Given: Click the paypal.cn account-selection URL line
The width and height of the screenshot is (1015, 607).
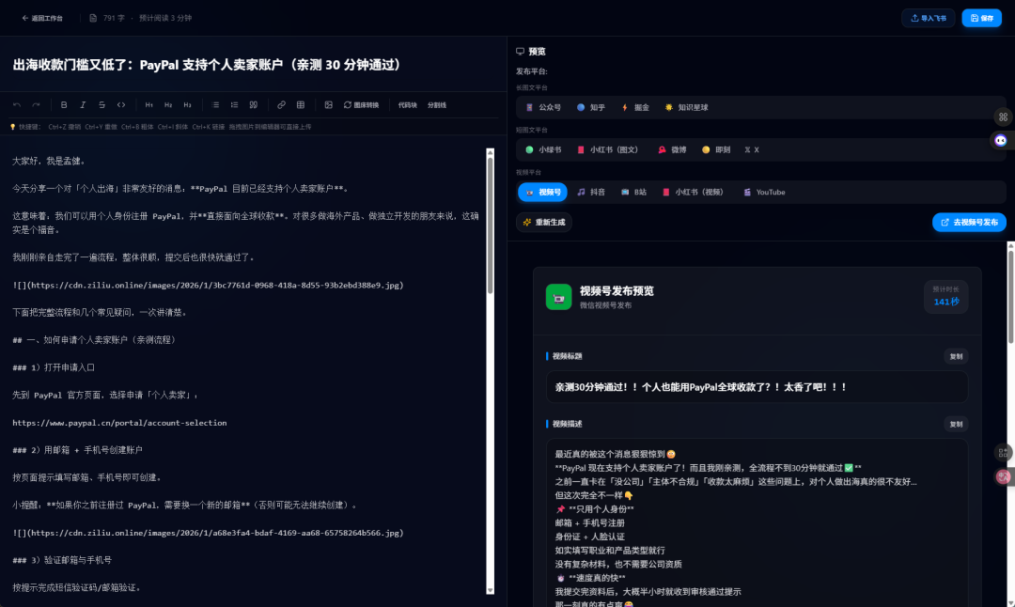Looking at the screenshot, I should [x=119, y=423].
